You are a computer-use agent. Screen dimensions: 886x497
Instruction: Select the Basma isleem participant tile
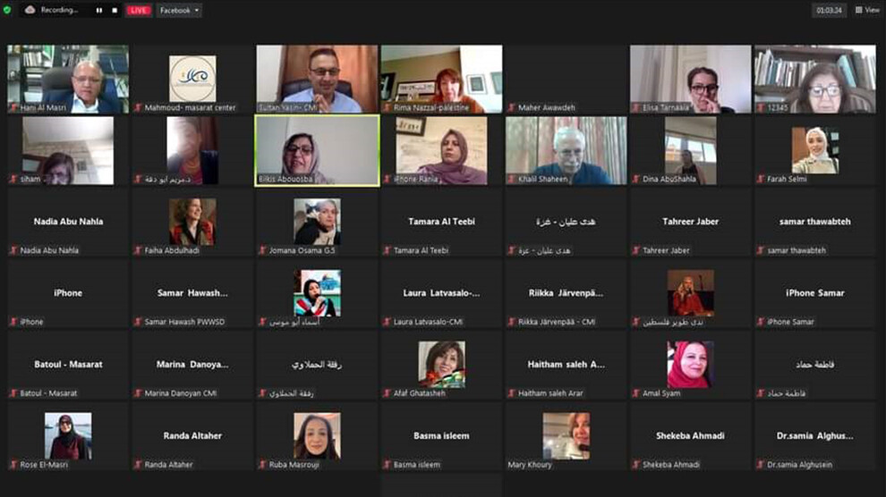tap(441, 436)
